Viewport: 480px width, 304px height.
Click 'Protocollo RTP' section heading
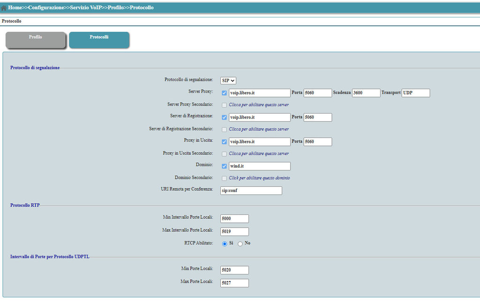click(25, 205)
